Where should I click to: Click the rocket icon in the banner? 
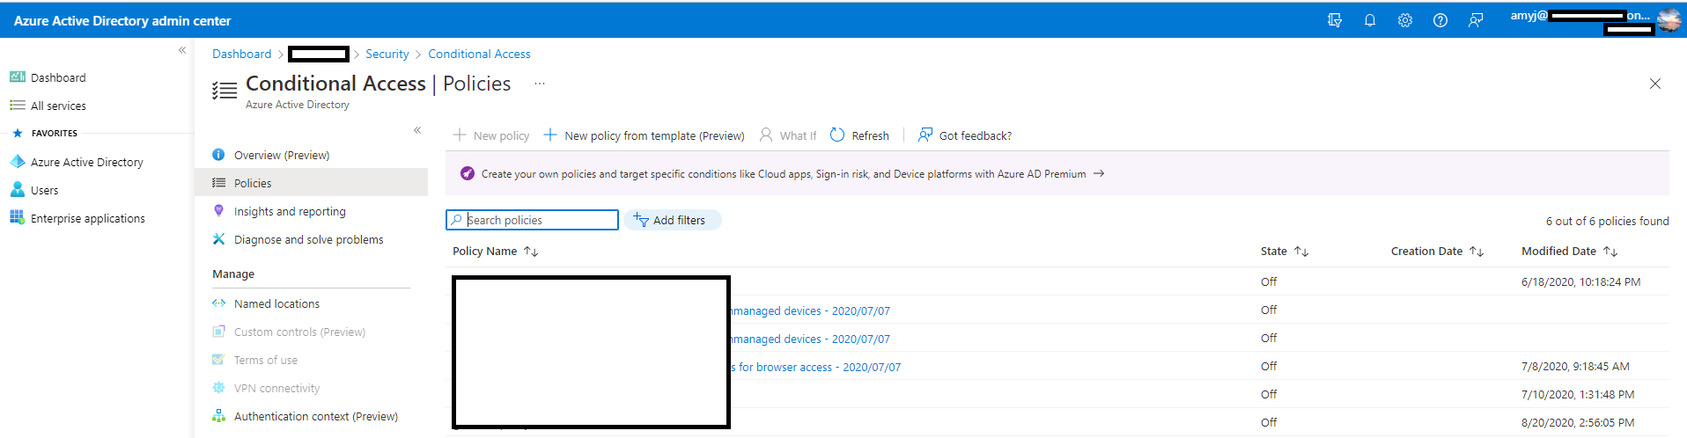pyautogui.click(x=468, y=173)
